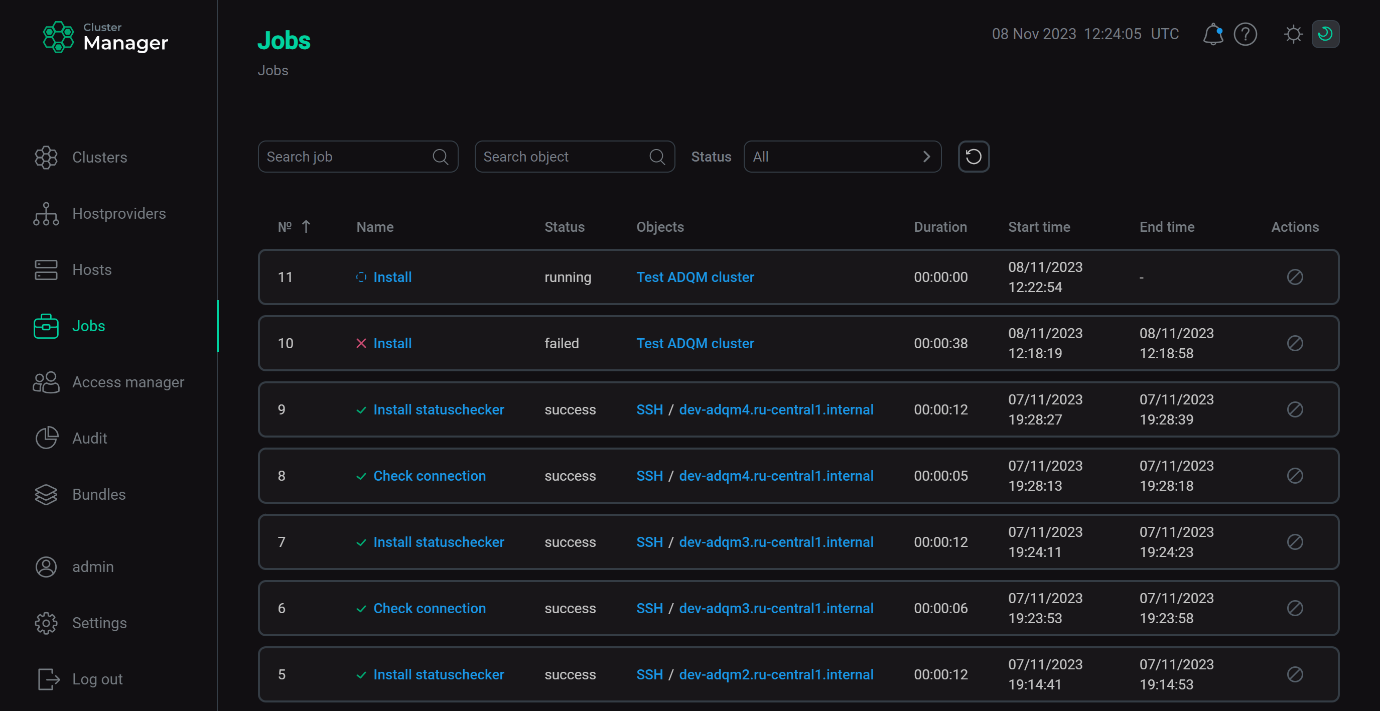1380x711 pixels.
Task: Switch to light theme sun icon
Action: tap(1293, 34)
